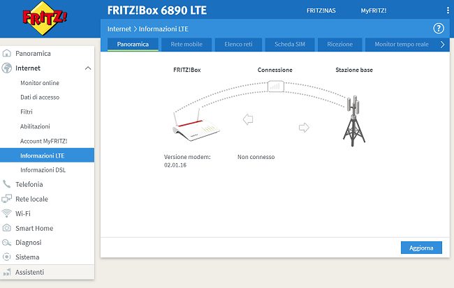This screenshot has width=454, height=288.
Task: Collapse the Internet menu chevron
Action: click(88, 68)
